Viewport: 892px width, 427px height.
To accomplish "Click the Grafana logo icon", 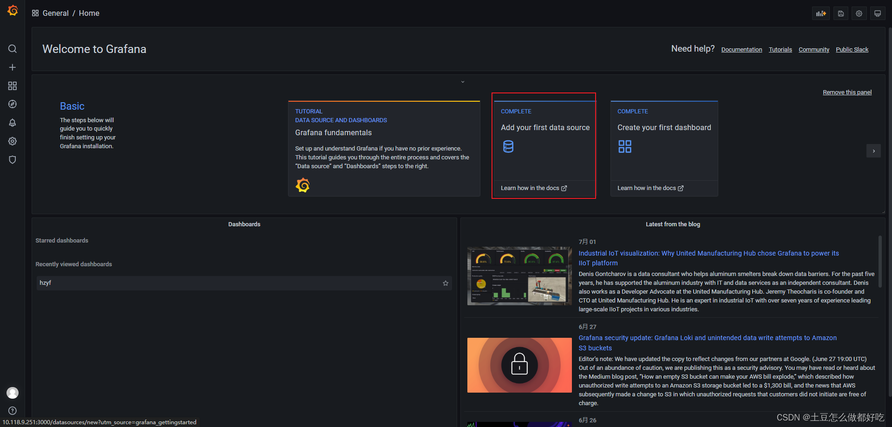I will [13, 10].
